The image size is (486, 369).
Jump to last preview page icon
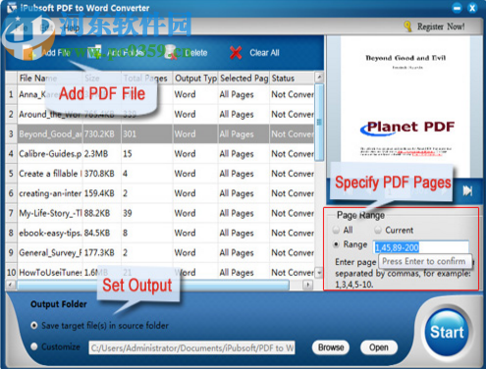[467, 190]
